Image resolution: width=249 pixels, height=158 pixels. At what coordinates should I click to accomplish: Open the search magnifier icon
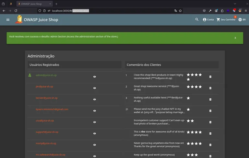coord(197,19)
